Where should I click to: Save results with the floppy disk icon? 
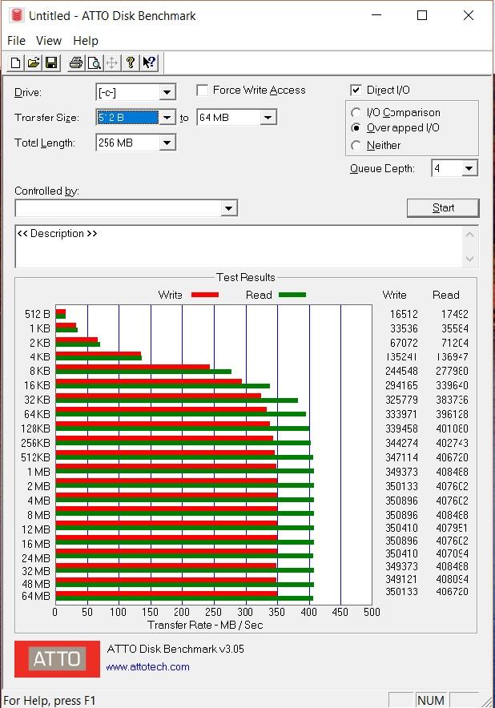[x=51, y=62]
